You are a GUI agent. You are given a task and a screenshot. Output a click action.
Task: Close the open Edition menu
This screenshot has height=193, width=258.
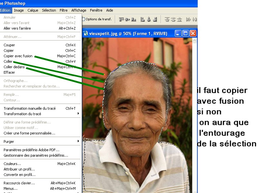pyautogui.click(x=5, y=10)
